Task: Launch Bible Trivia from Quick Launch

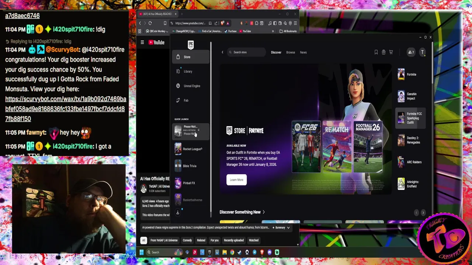Action: click(191, 166)
